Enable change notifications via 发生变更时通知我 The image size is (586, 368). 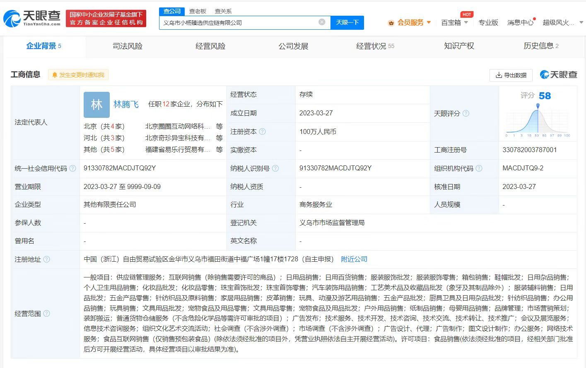(x=81, y=75)
